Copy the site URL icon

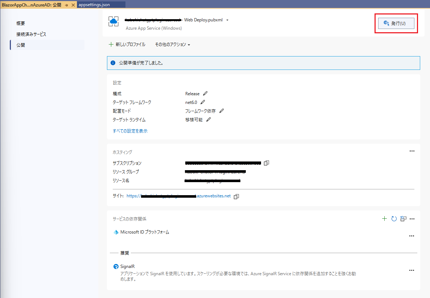pyautogui.click(x=236, y=196)
